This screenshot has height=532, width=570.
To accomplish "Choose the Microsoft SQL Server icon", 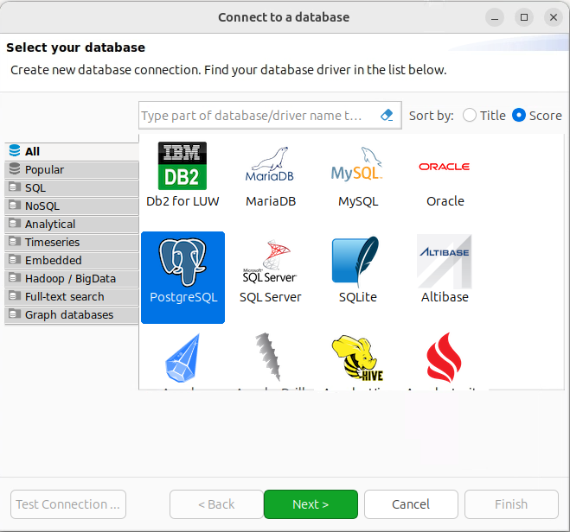I will pos(270,263).
